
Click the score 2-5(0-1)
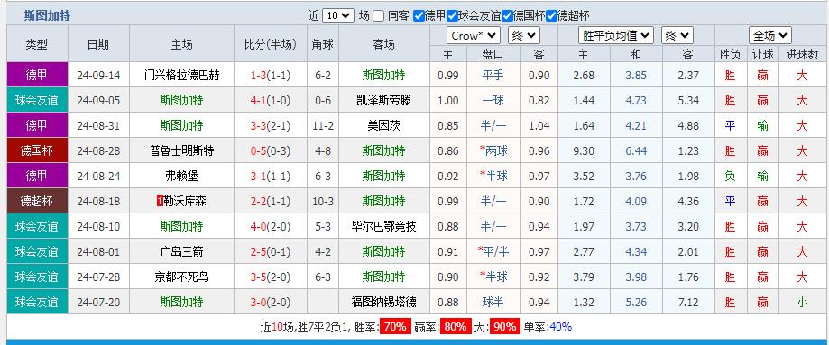270,252
